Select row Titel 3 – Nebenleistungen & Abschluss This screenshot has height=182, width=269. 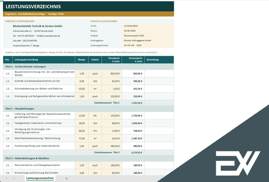(88, 158)
